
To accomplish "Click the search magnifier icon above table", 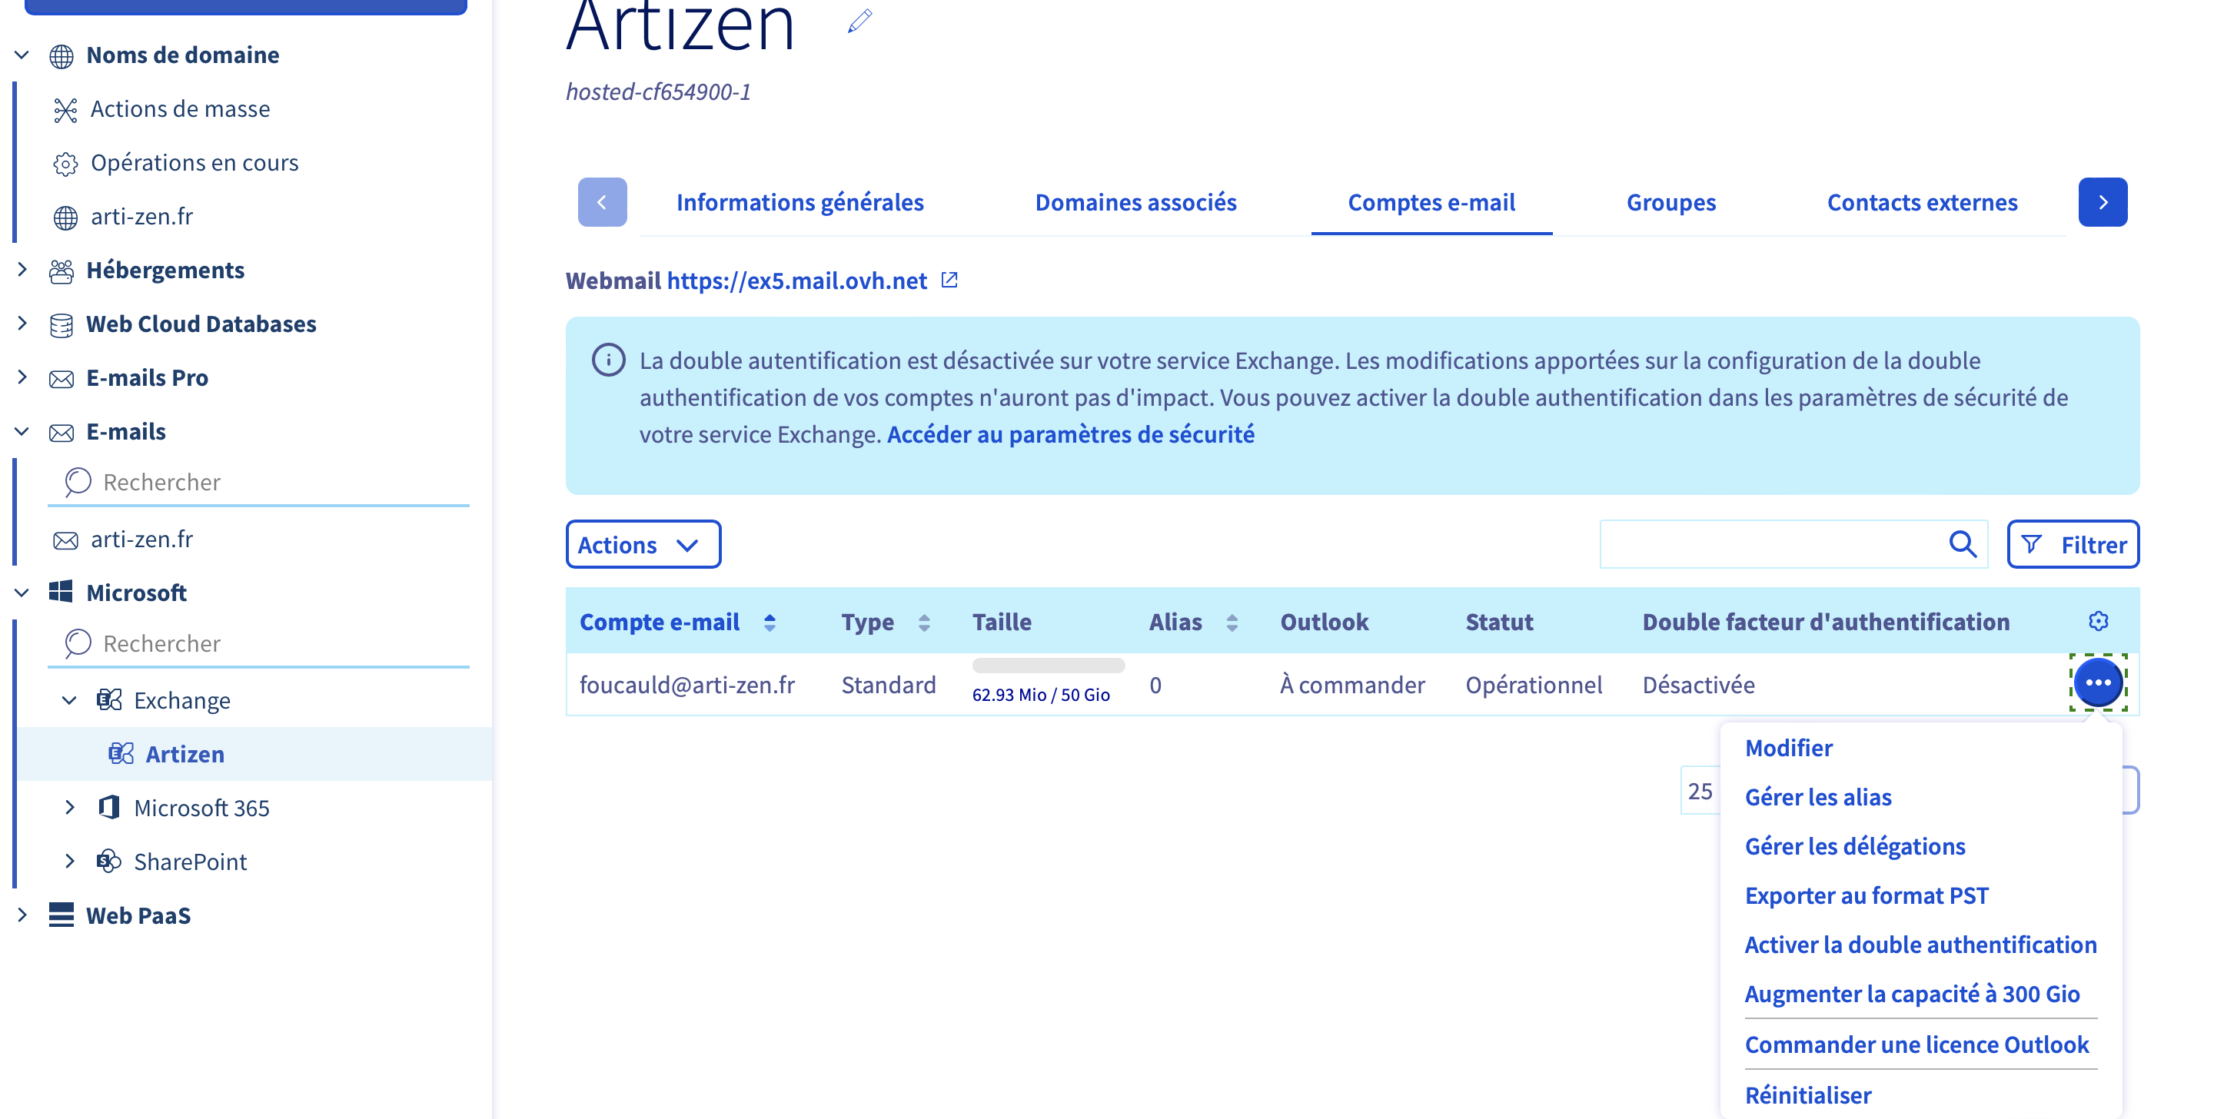I will [x=1962, y=544].
